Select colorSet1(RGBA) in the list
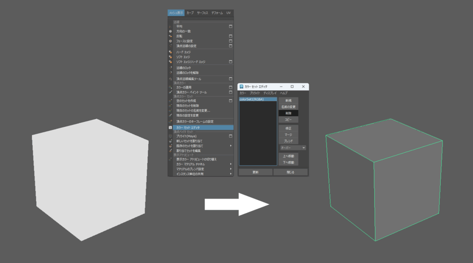Viewport: 473px width, 263px height. coord(258,99)
